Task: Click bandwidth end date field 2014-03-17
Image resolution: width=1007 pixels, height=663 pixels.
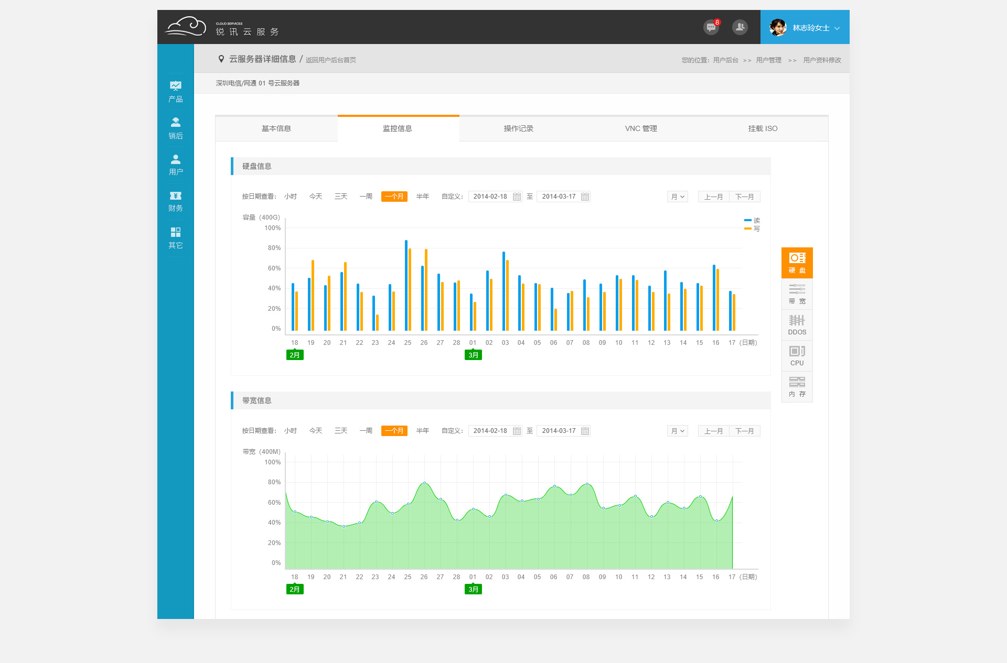Action: tap(559, 431)
